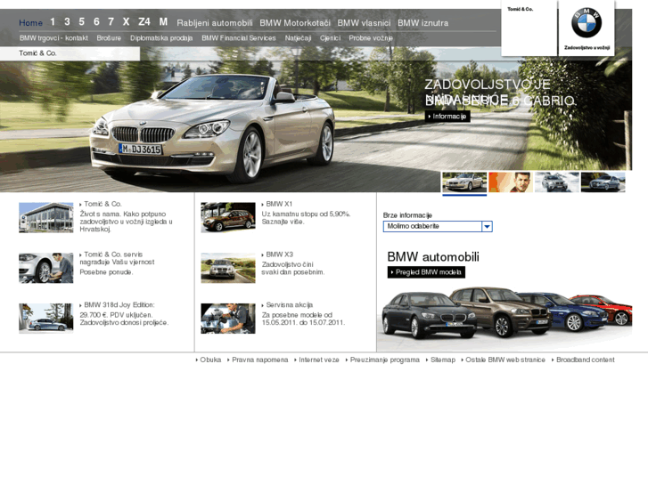This screenshot has height=485, width=648.
Task: Open the Cjenici link
Action: point(330,38)
